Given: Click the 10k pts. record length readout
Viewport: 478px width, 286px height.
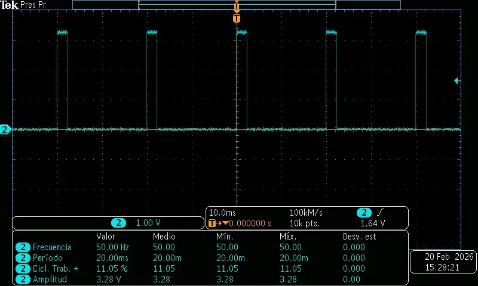Looking at the screenshot, I should pyautogui.click(x=305, y=223).
